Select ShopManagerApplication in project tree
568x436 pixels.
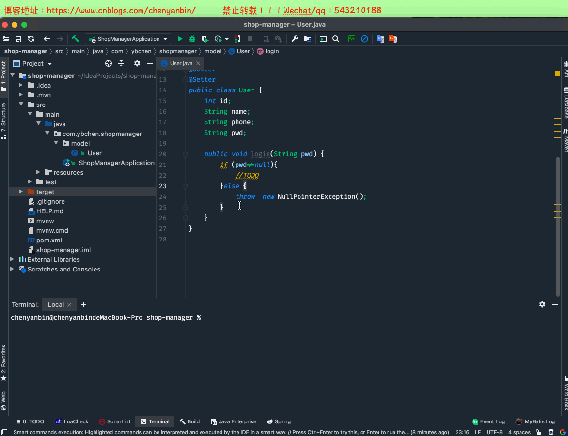click(117, 163)
